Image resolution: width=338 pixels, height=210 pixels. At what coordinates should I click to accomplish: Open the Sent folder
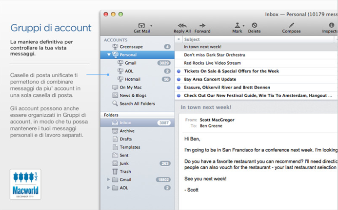pos(138,155)
